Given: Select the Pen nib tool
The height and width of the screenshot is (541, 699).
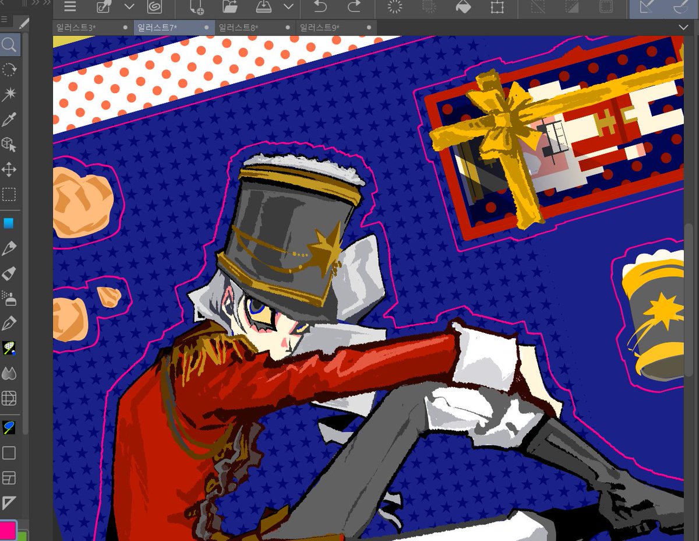Looking at the screenshot, I should [x=9, y=323].
